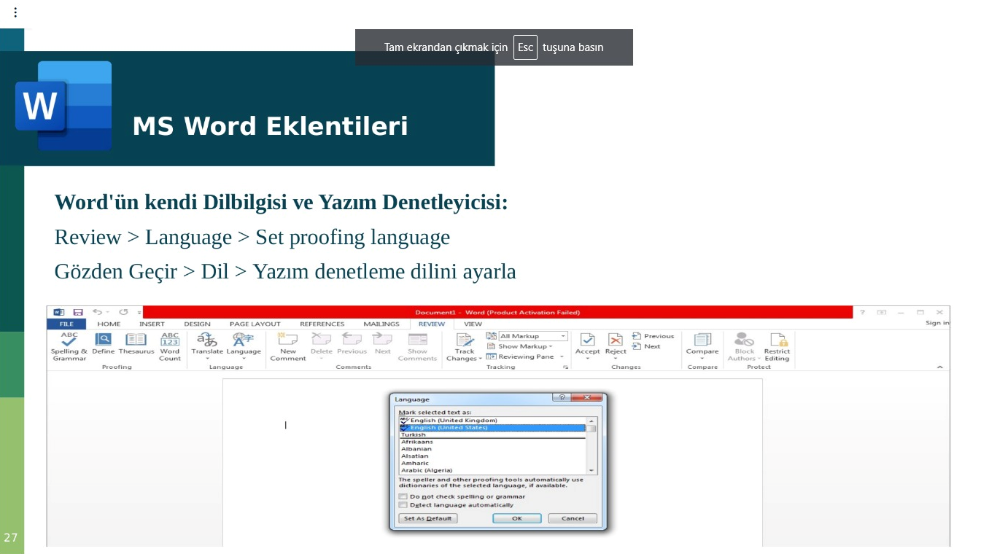Switch to the DESIGN tab
The width and height of the screenshot is (989, 554).
[x=197, y=324]
